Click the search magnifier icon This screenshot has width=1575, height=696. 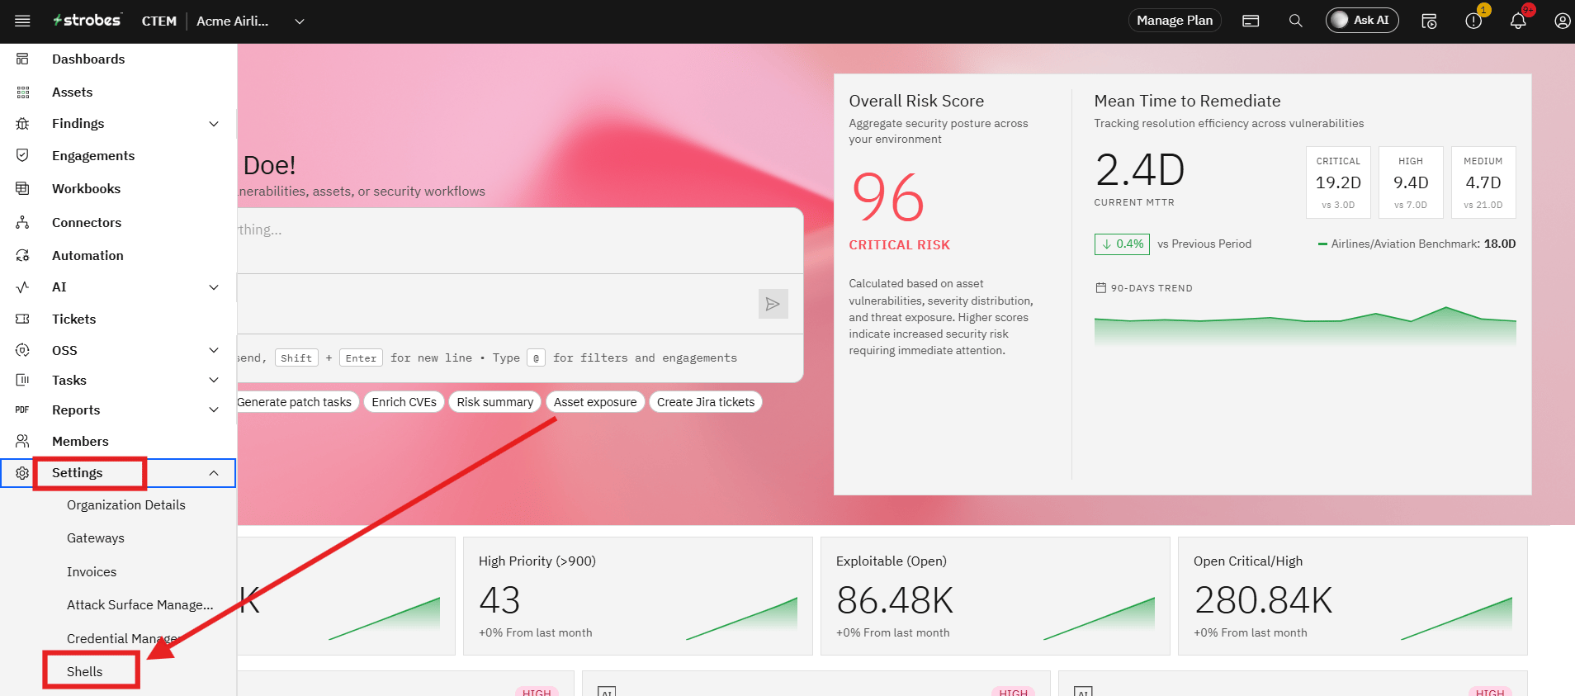[1296, 21]
